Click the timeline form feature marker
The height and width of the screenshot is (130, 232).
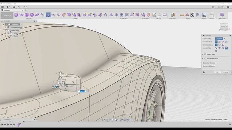pos(19,125)
